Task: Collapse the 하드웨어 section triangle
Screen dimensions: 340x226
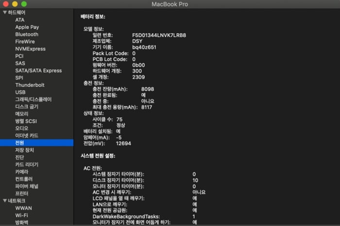Action: [x=5, y=13]
